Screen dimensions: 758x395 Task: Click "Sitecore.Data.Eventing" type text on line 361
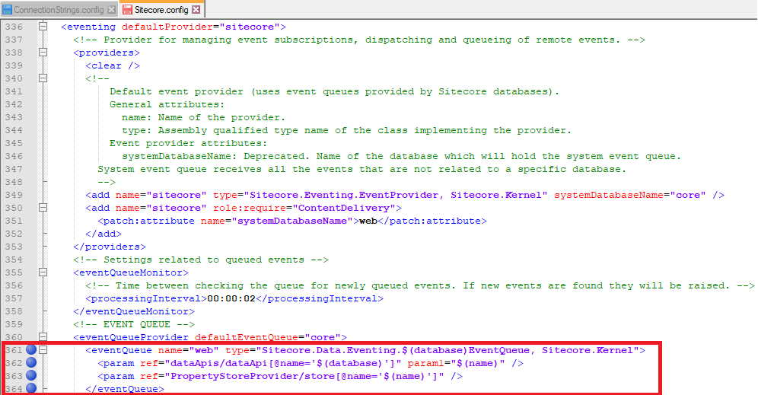[x=329, y=350]
